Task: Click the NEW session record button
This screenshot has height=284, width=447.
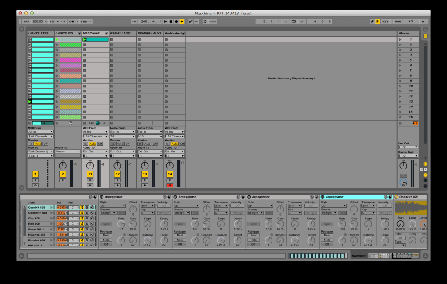Action: (x=213, y=21)
